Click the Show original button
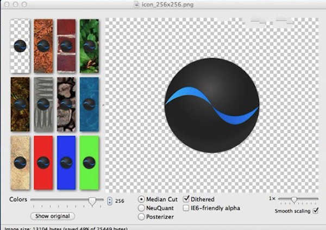 tap(53, 216)
